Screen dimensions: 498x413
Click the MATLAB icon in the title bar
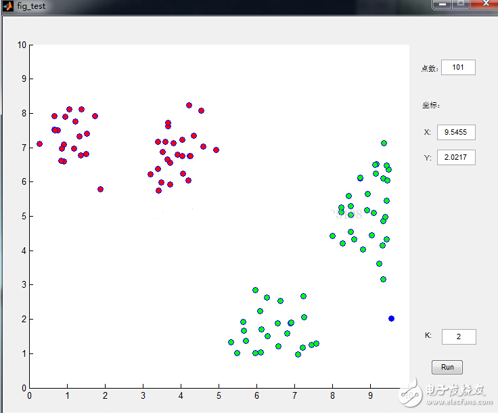click(x=8, y=5)
